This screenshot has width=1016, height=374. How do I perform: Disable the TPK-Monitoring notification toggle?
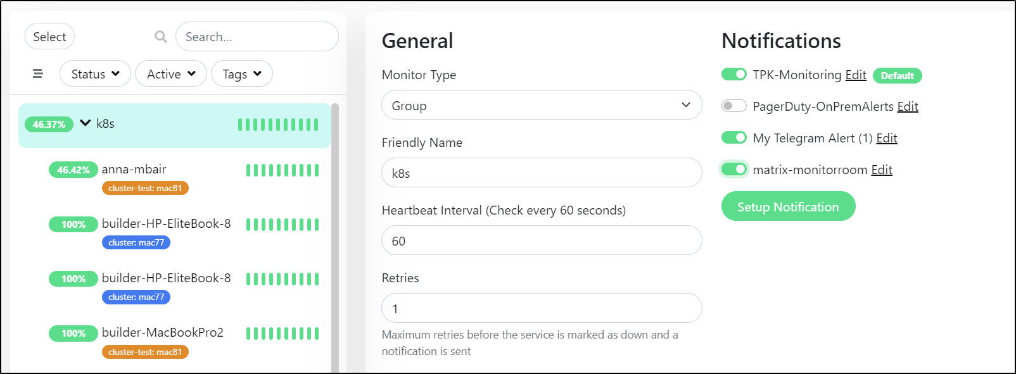(x=734, y=75)
